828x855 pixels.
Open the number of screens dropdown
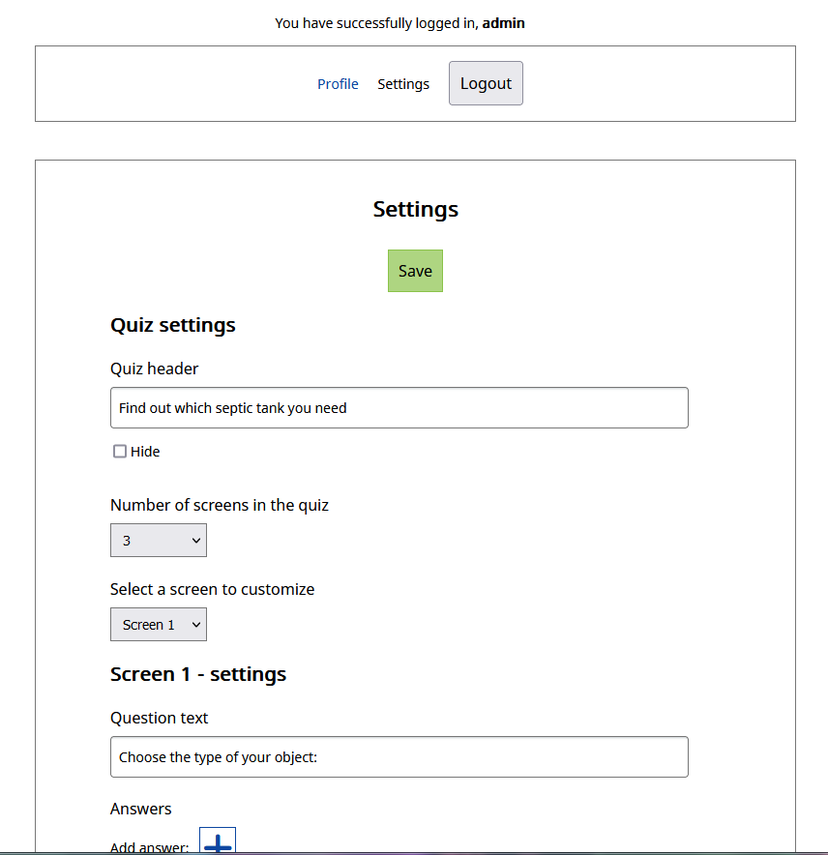[159, 541]
